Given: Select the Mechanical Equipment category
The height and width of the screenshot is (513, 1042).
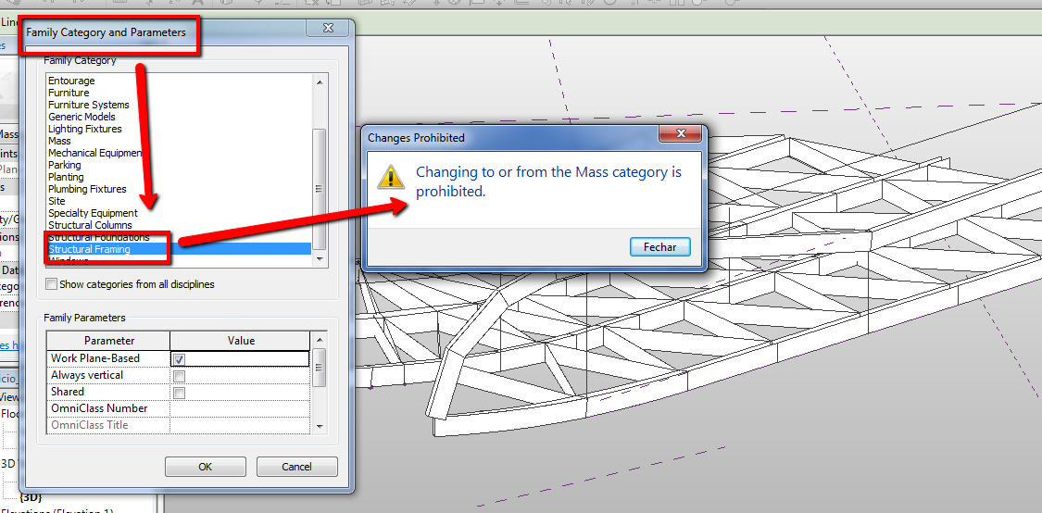Looking at the screenshot, I should [95, 153].
